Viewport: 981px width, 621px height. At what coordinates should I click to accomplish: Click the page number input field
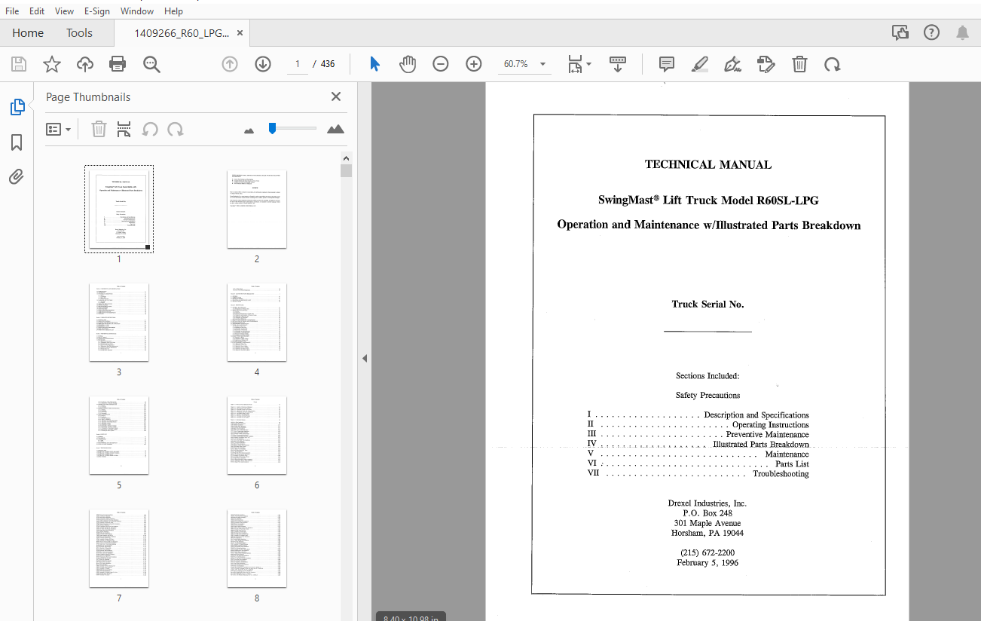tap(298, 64)
